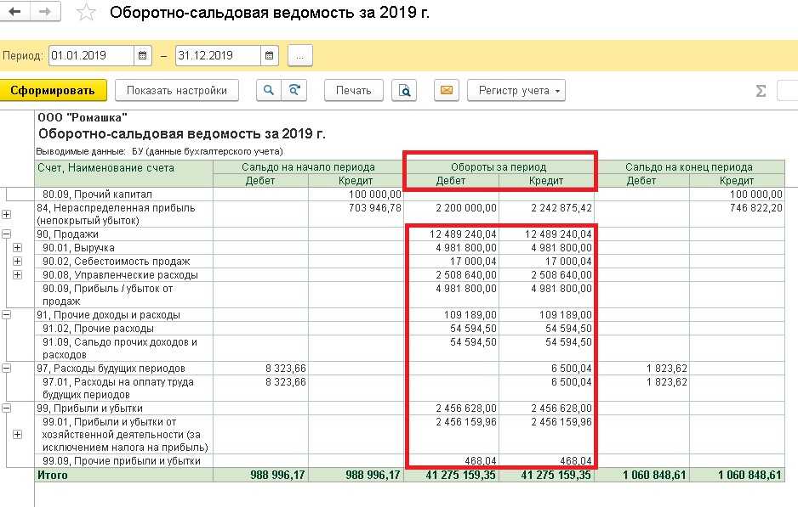Screen dimensions: 798x507
Task: Click the end date field 31.12.2019
Action: pyautogui.click(x=218, y=55)
